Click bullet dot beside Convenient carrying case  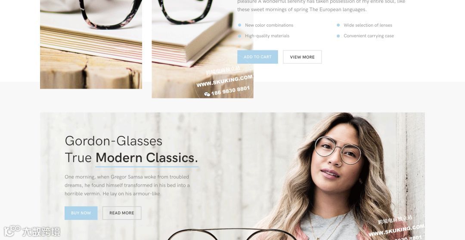point(338,36)
